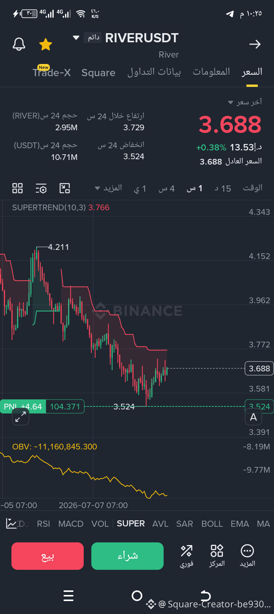The width and height of the screenshot is (274, 614).
Task: Select the 15-minute timeframe
Action: 223,189
